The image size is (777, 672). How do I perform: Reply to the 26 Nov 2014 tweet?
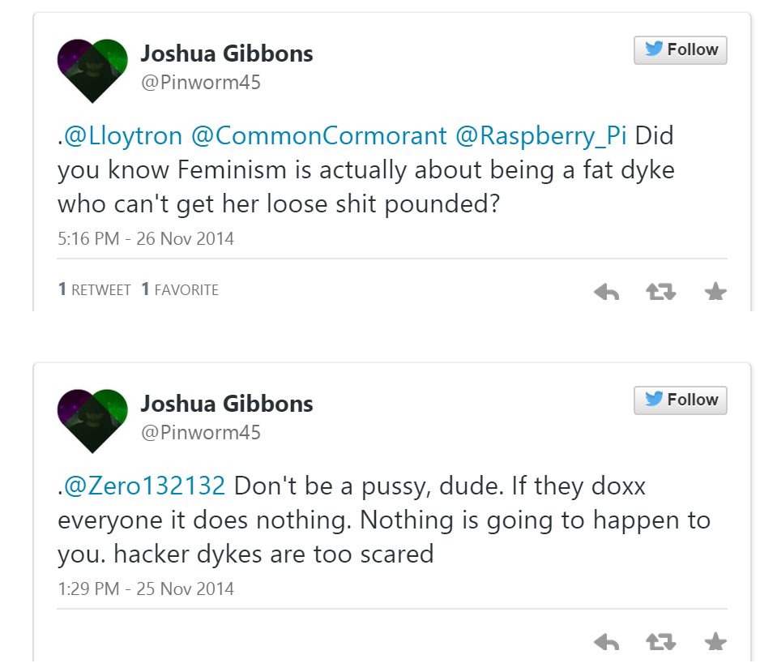click(606, 292)
